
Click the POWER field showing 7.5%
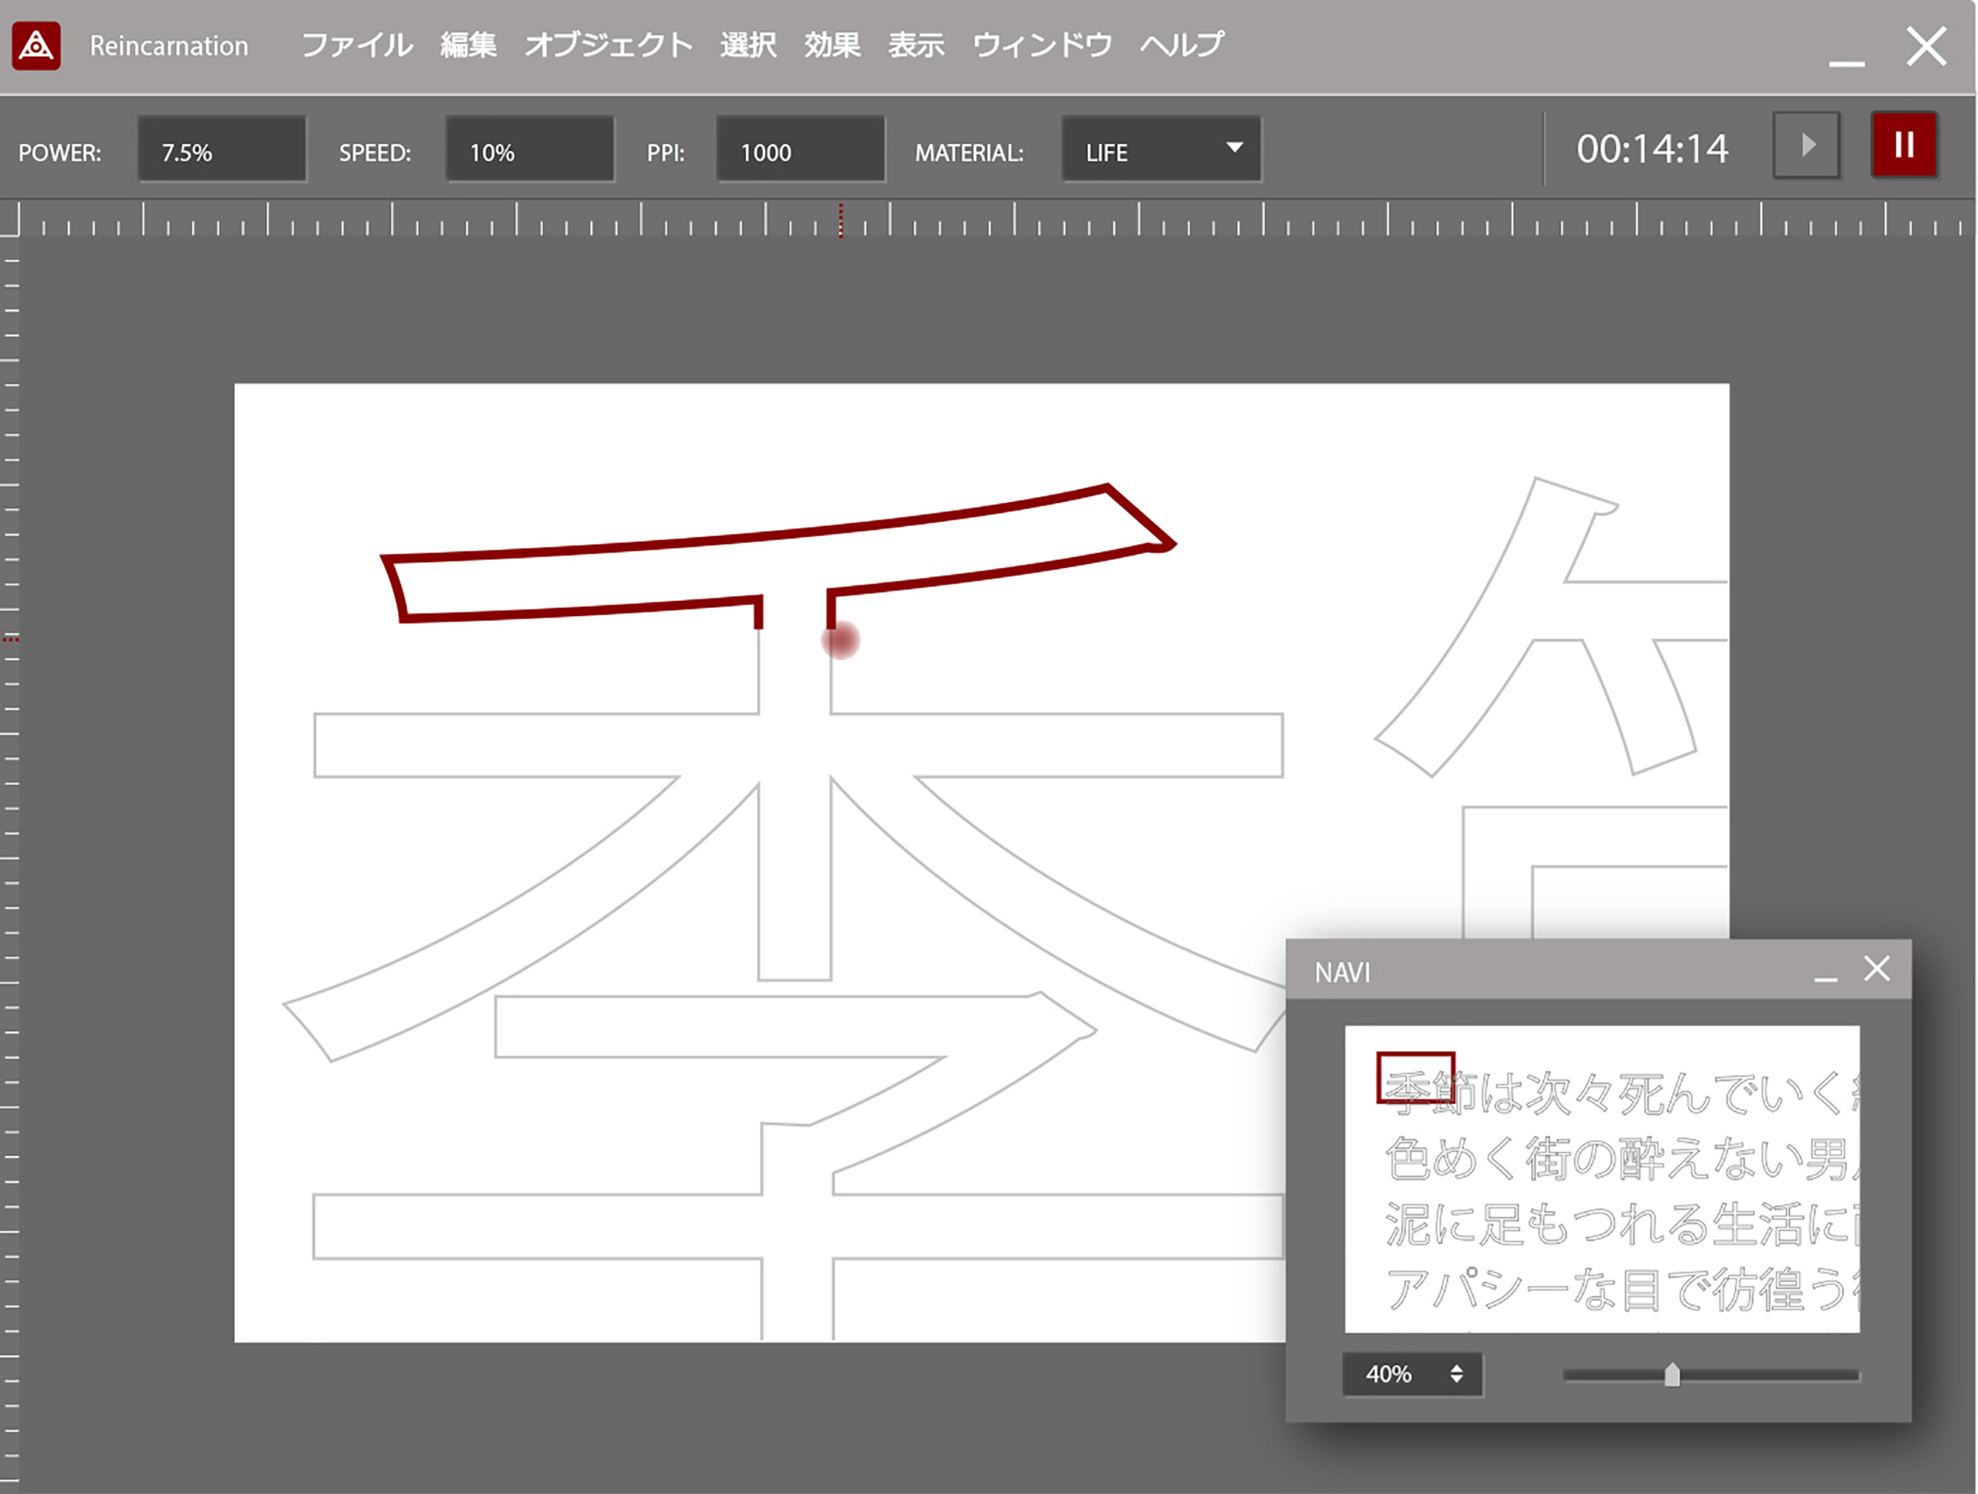coord(222,150)
